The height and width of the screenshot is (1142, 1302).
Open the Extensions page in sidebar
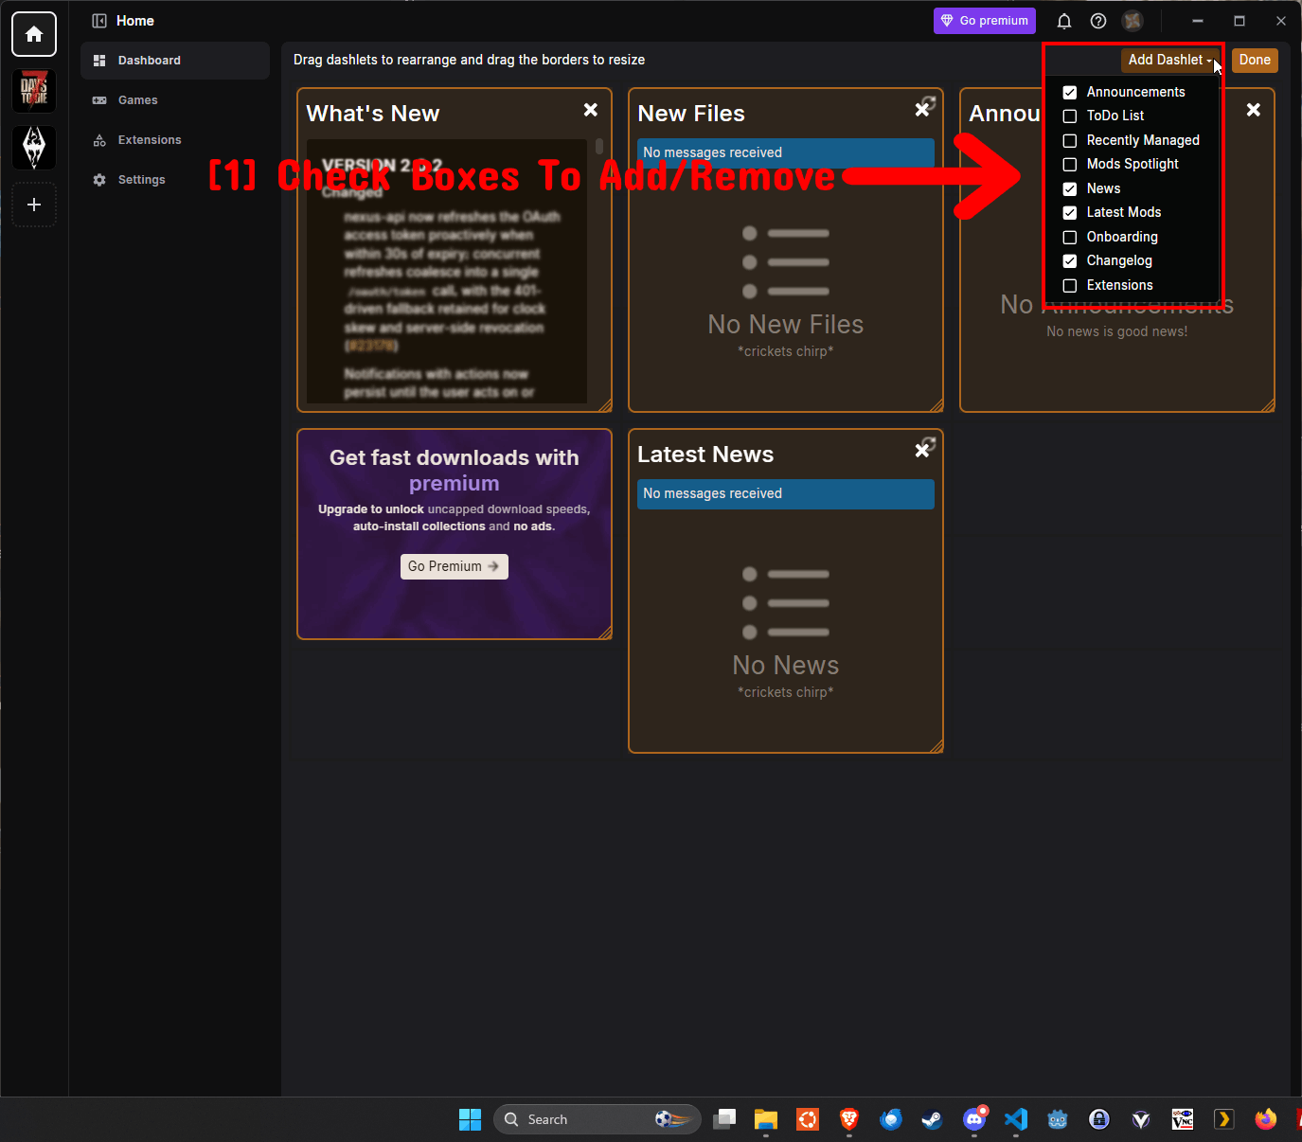175,140
